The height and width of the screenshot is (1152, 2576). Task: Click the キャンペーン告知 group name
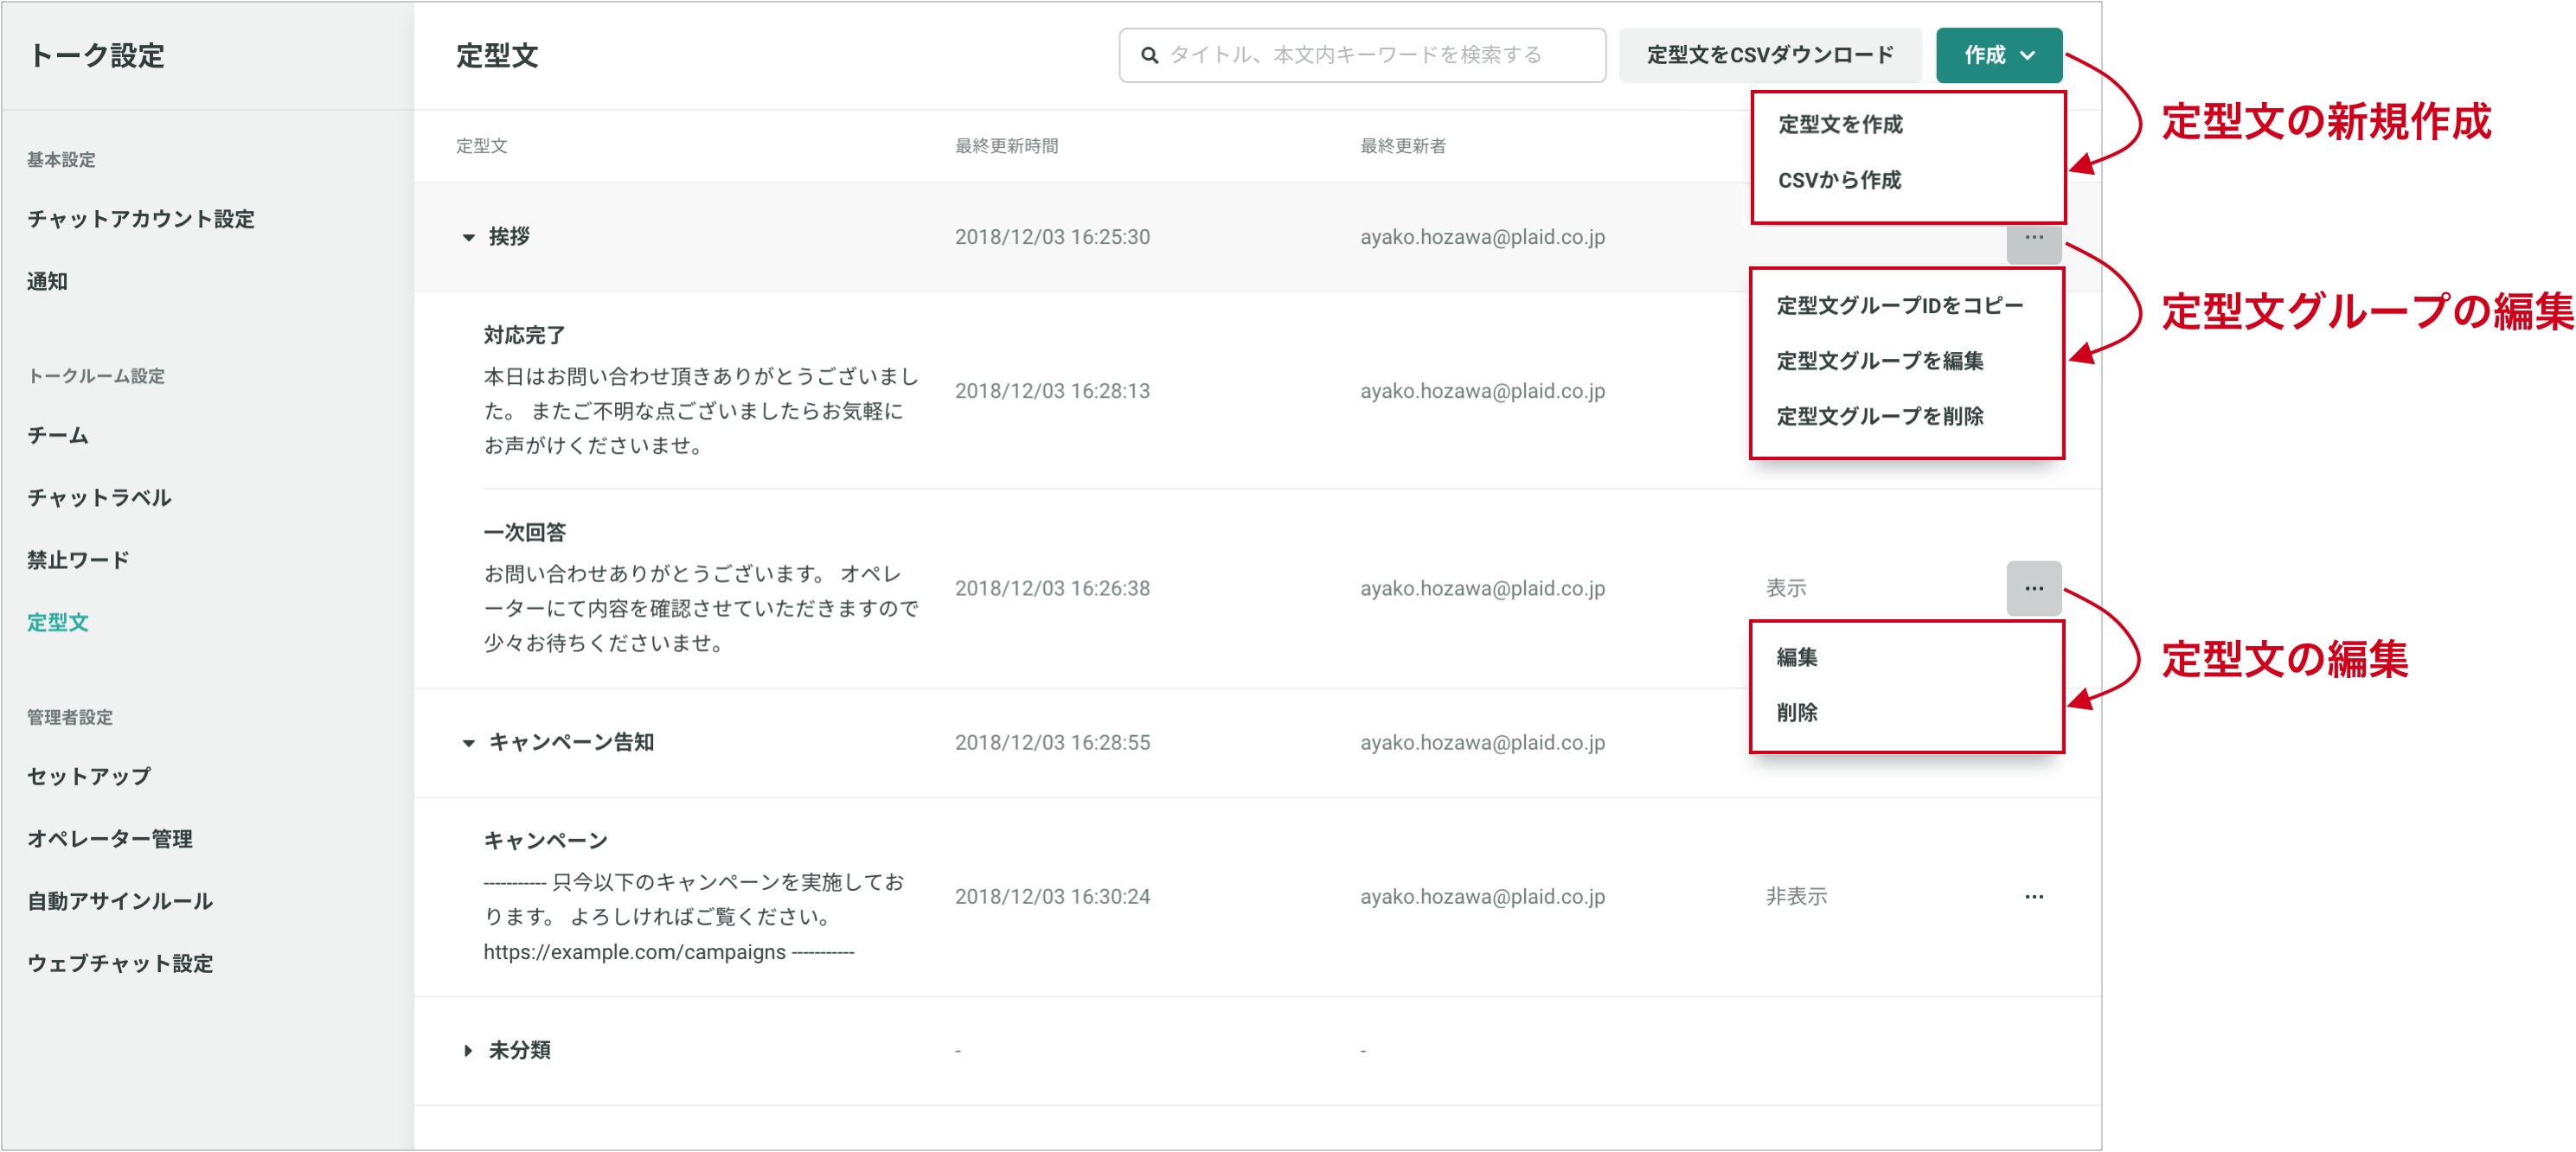571,742
